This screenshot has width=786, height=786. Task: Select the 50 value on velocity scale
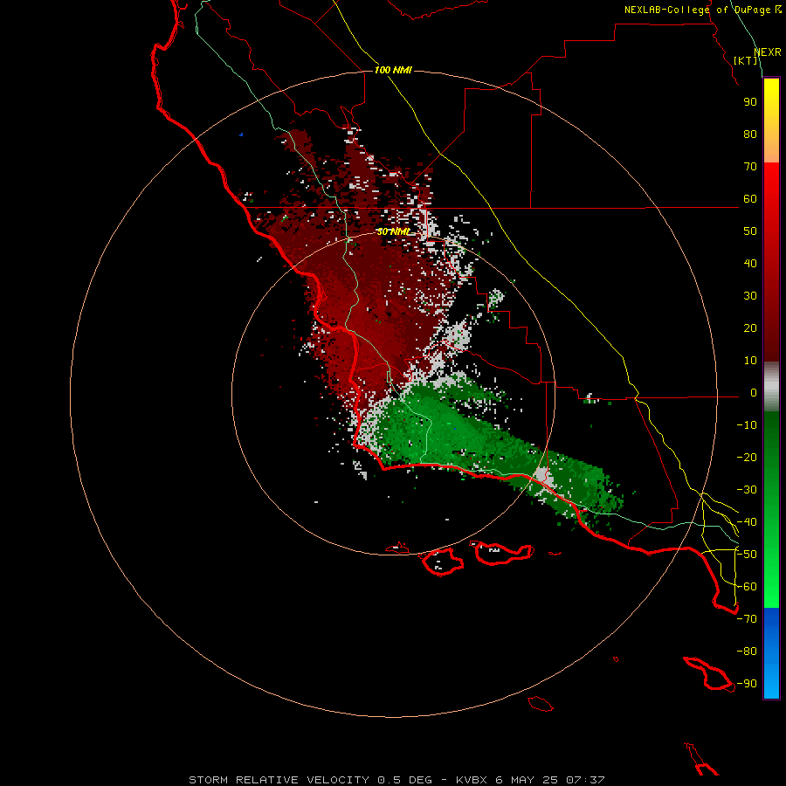click(750, 231)
